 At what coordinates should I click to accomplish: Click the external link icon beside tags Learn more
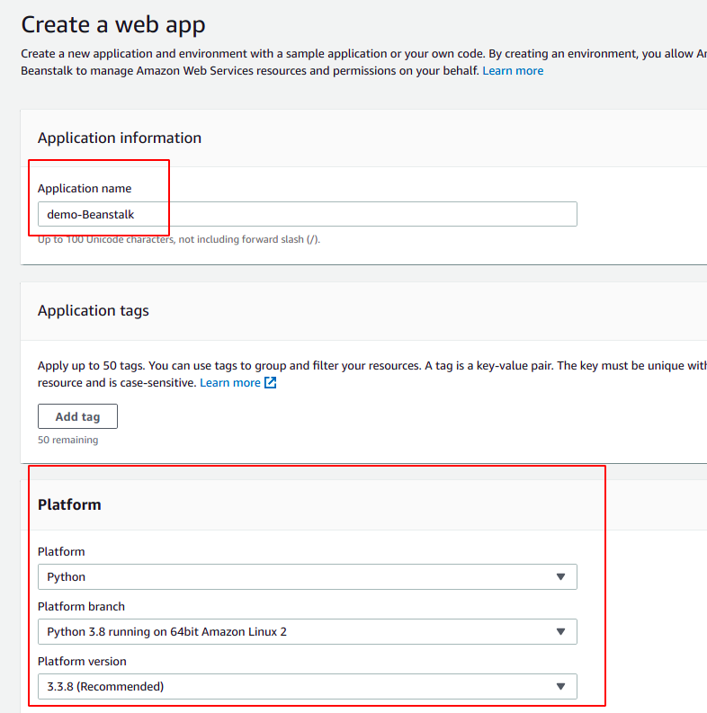click(x=270, y=382)
